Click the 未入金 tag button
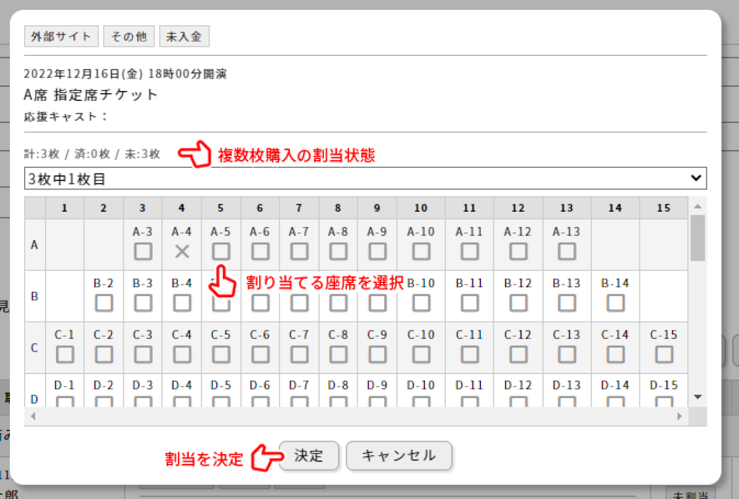 (184, 36)
